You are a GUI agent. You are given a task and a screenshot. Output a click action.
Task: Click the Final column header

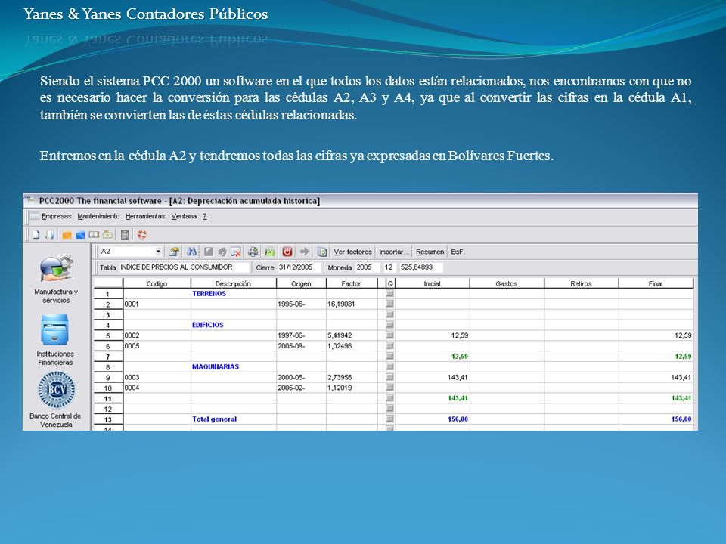(656, 283)
